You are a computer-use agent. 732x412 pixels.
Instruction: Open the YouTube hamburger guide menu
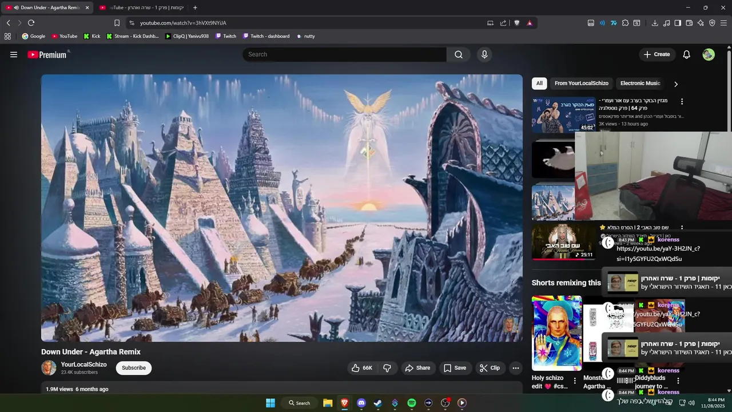click(x=14, y=54)
